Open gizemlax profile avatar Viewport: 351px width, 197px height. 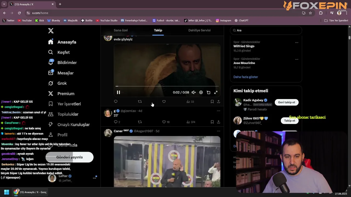coord(108,112)
